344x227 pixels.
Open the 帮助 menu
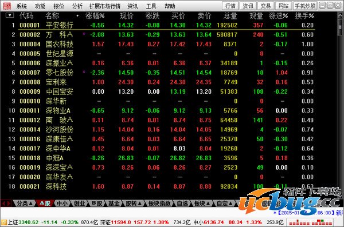170,6
